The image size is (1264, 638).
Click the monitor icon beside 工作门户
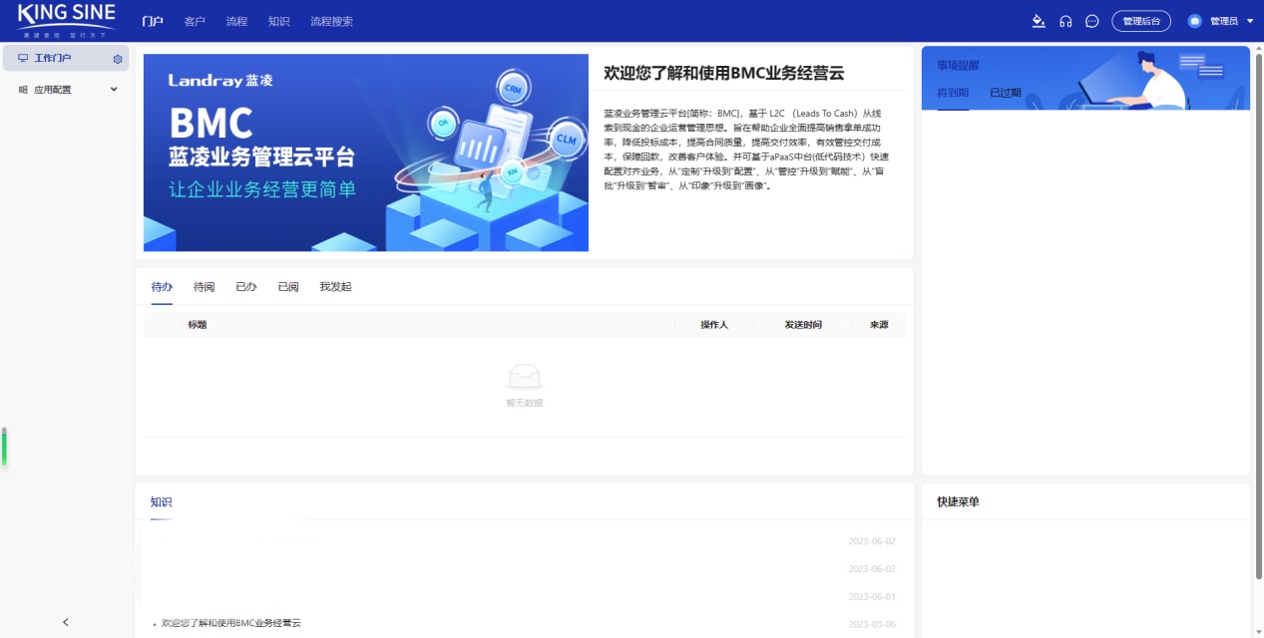click(x=23, y=58)
